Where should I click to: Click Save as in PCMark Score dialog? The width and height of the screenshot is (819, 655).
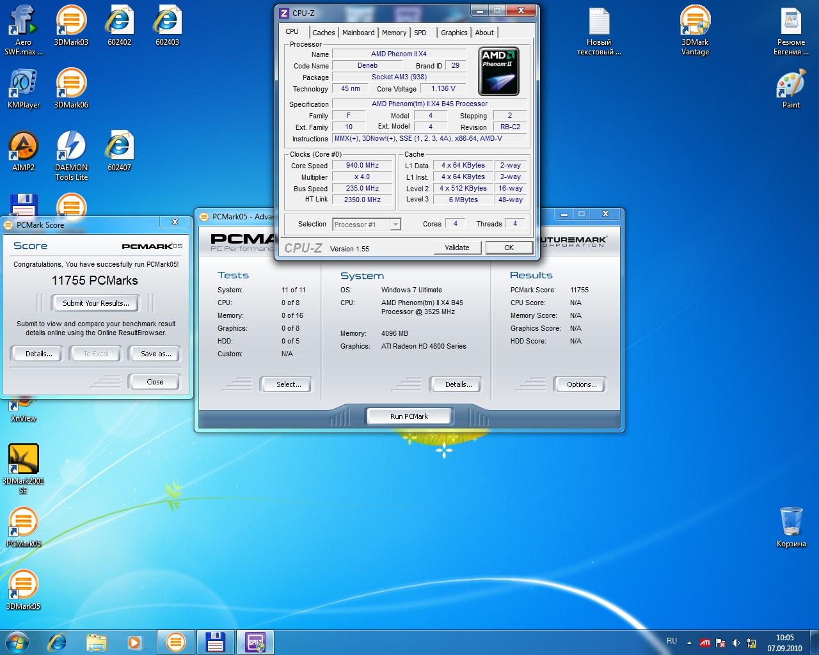[x=155, y=354]
